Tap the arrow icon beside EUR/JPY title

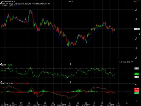click(x=1, y=4)
